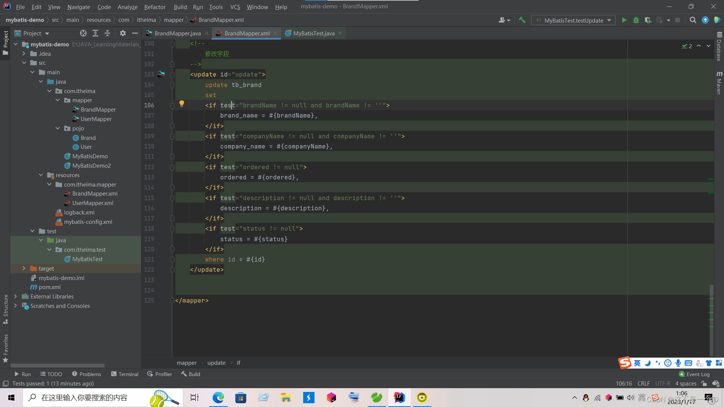Expand External Libraries node
724x407 pixels.
15,297
